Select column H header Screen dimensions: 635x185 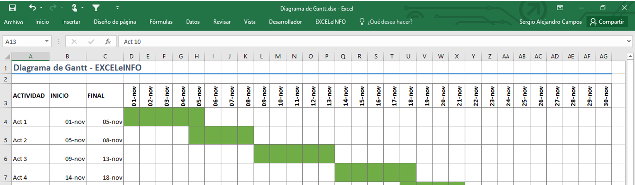(197, 56)
